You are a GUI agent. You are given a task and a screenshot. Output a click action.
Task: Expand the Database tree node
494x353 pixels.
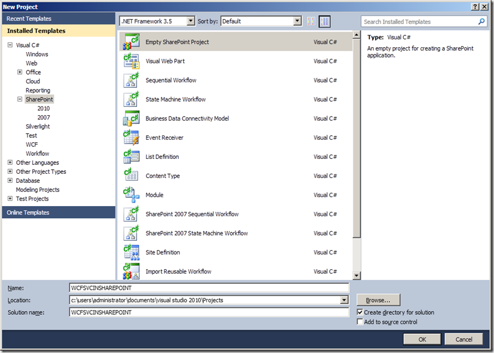point(10,180)
